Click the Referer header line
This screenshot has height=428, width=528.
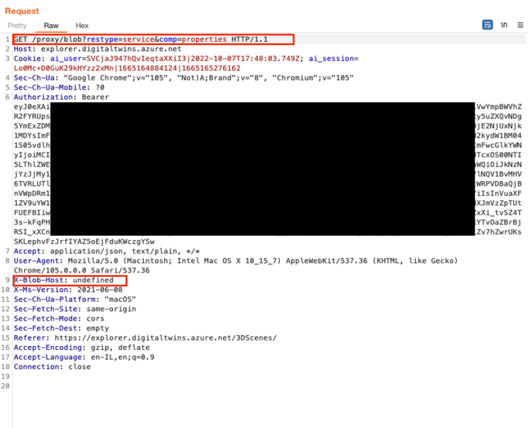point(145,338)
